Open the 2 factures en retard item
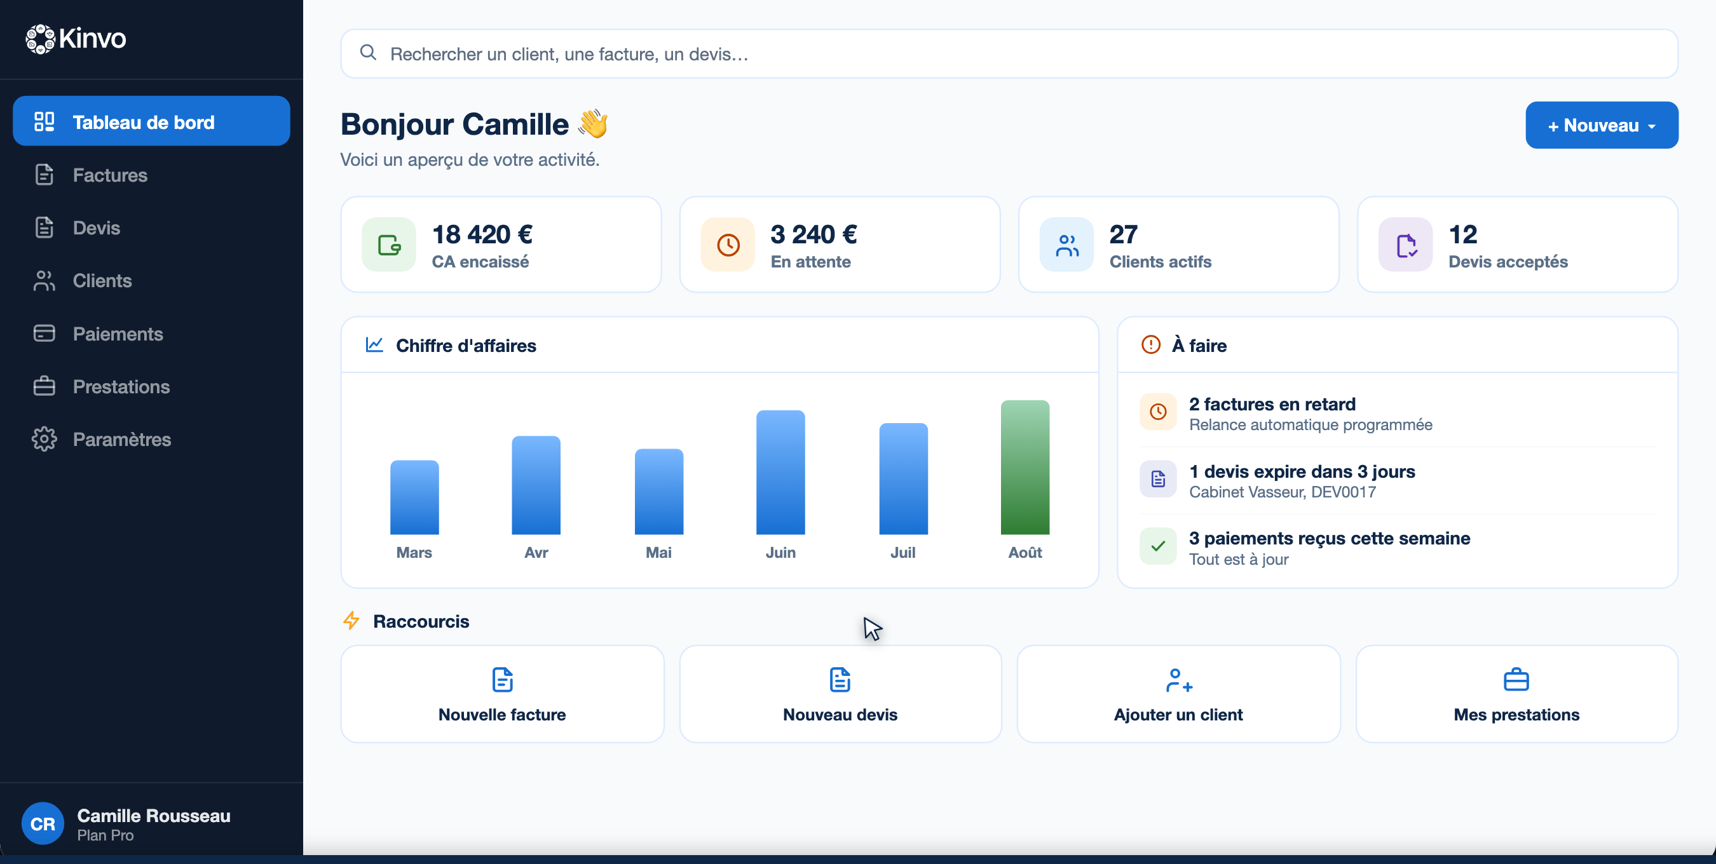This screenshot has width=1716, height=864. click(x=1397, y=414)
